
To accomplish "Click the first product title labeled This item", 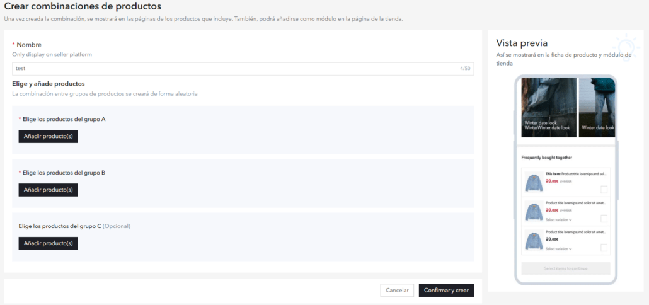I will tap(575, 173).
